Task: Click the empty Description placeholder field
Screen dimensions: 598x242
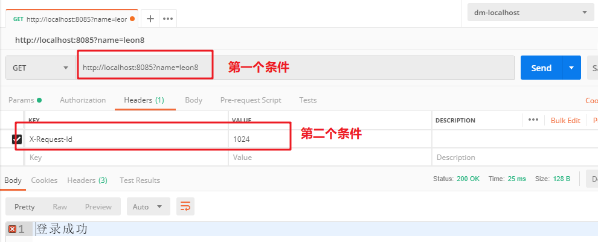Action: tap(515, 157)
